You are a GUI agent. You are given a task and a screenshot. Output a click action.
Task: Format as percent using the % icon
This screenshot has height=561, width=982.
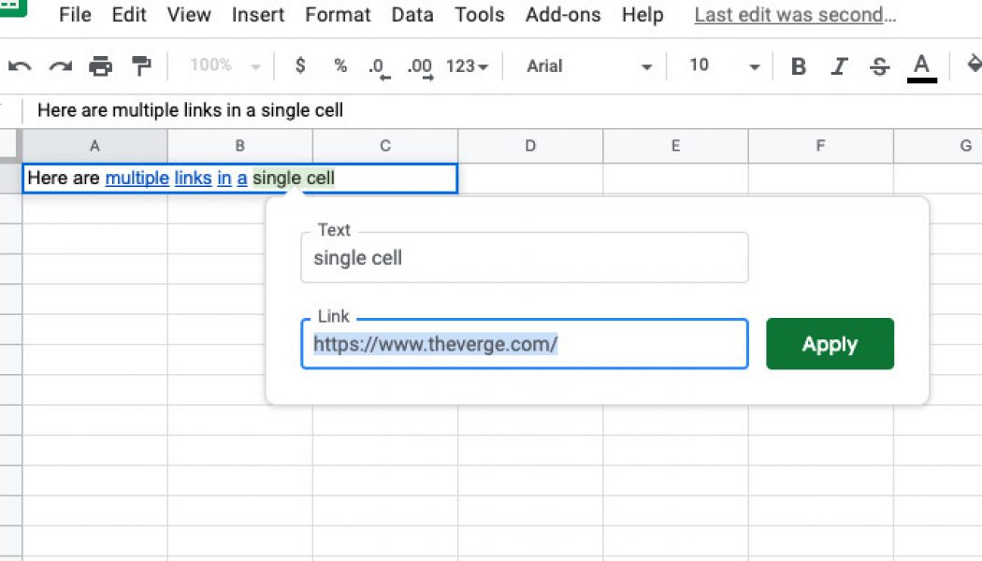(x=339, y=65)
